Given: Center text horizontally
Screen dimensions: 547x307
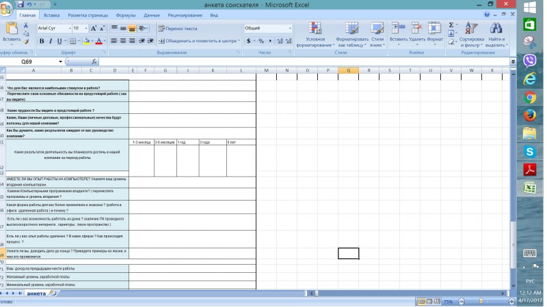Looking at the screenshot, I should [x=123, y=41].
